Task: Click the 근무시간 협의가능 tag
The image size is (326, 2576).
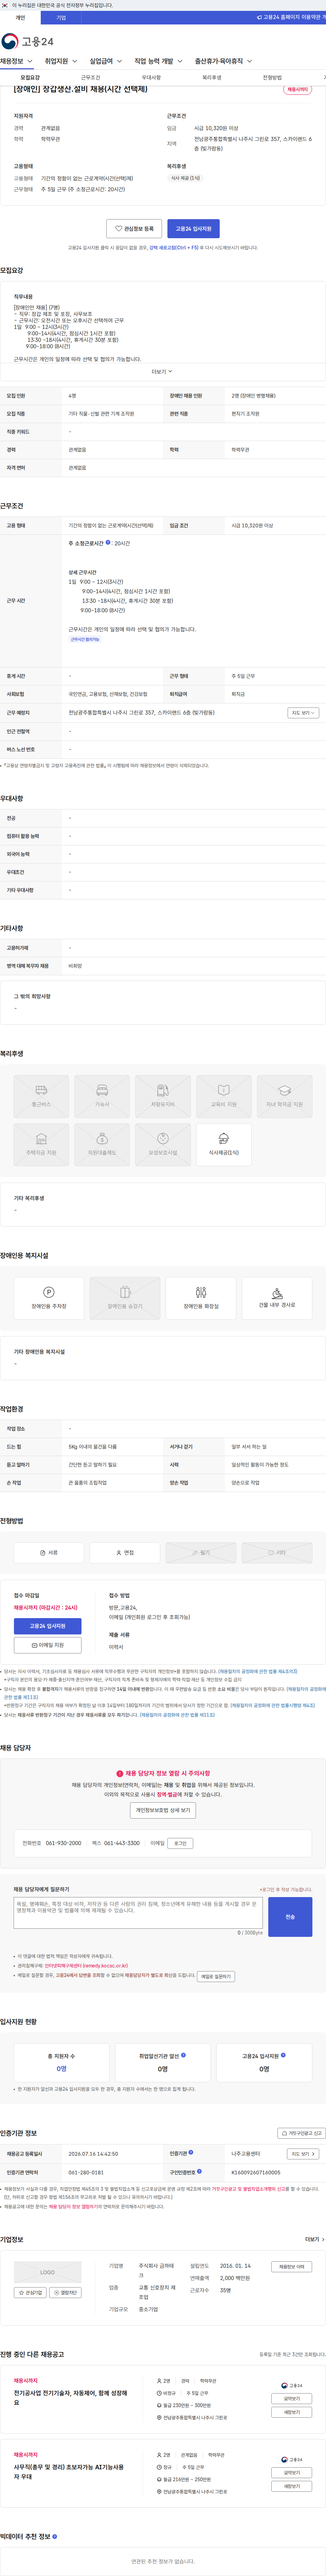Action: (x=85, y=639)
